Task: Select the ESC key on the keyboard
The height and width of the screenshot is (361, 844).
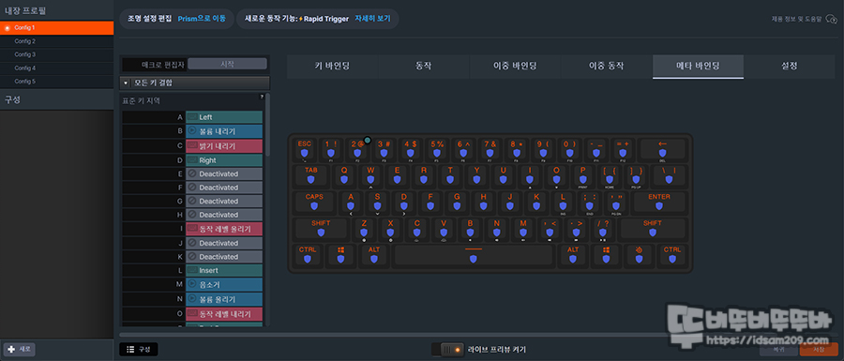Action: click(x=305, y=149)
